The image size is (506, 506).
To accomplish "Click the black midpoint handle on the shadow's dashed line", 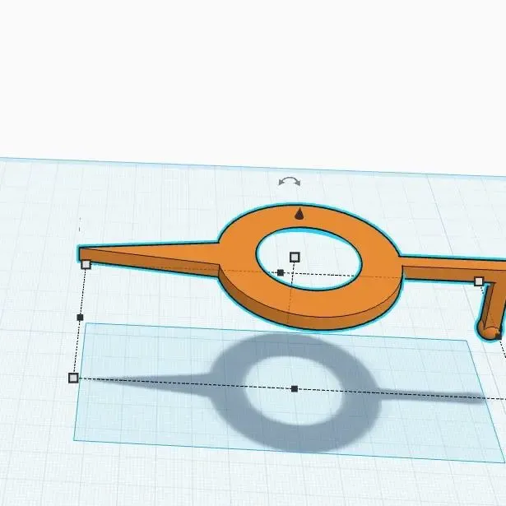I will tap(295, 389).
